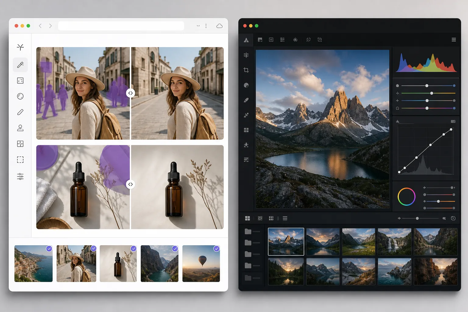468x312 pixels.
Task: Click the filmstrip thumbnail size slider handle
Action: tap(417, 218)
